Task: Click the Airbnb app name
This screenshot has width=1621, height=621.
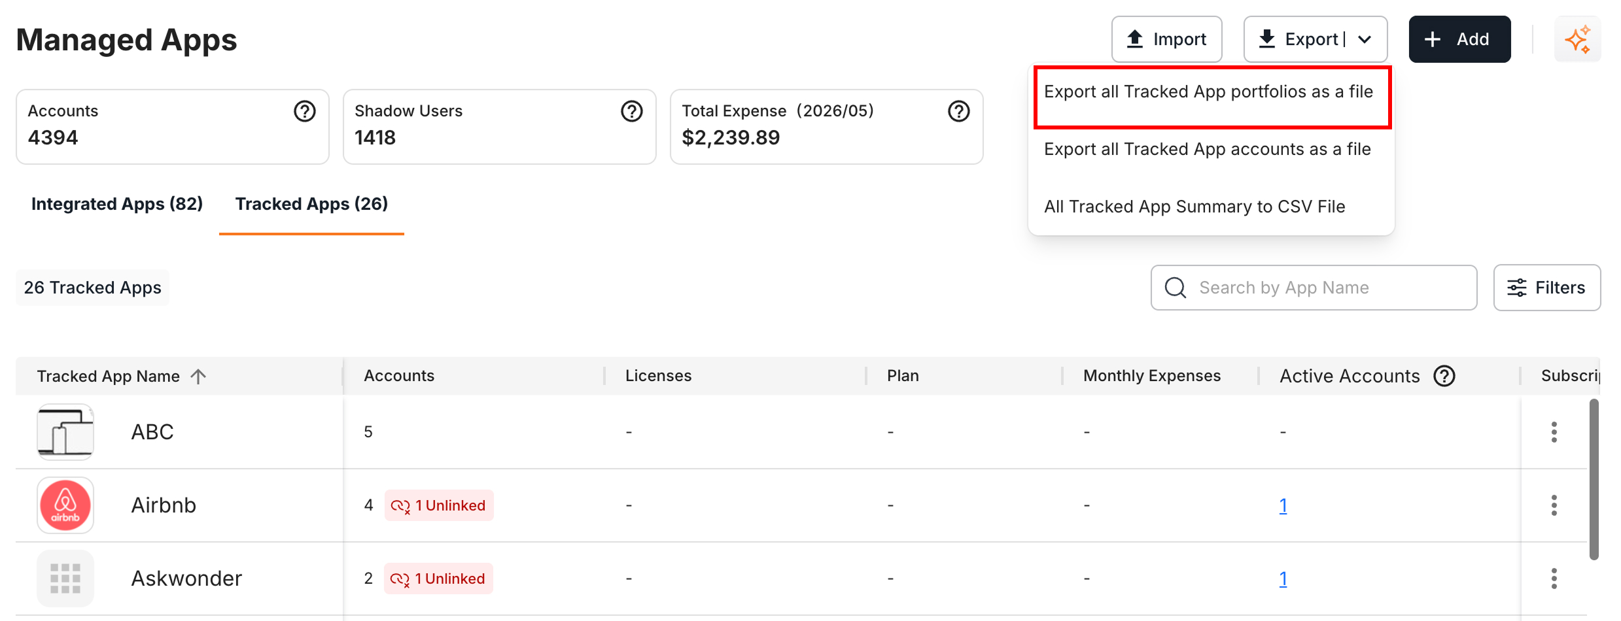Action: 164,505
